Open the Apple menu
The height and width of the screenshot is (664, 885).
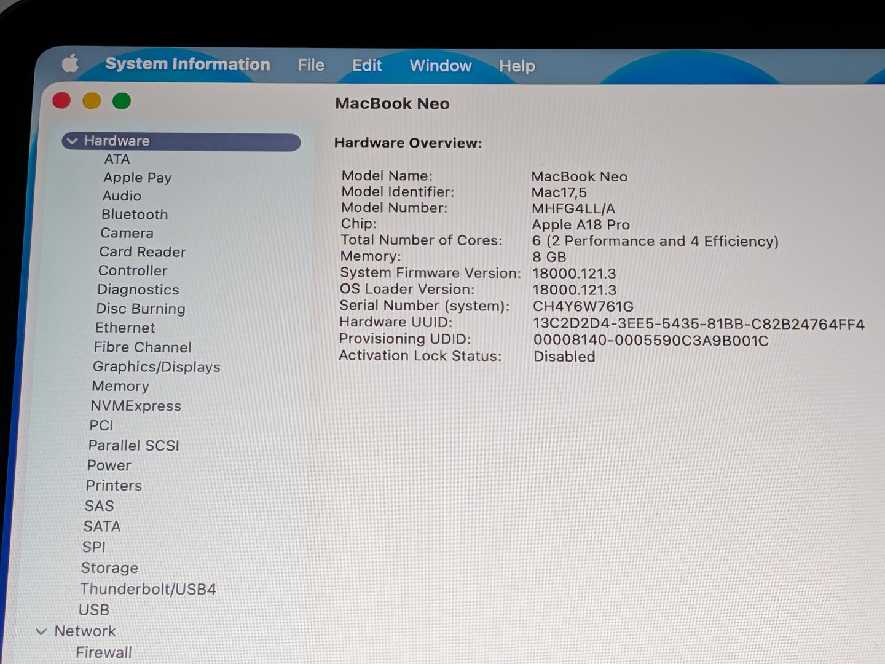pyautogui.click(x=70, y=63)
